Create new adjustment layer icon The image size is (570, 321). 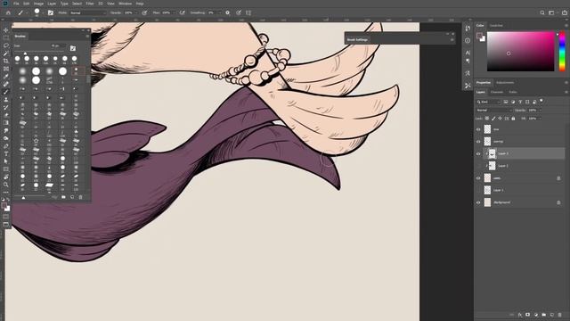[x=536, y=315]
